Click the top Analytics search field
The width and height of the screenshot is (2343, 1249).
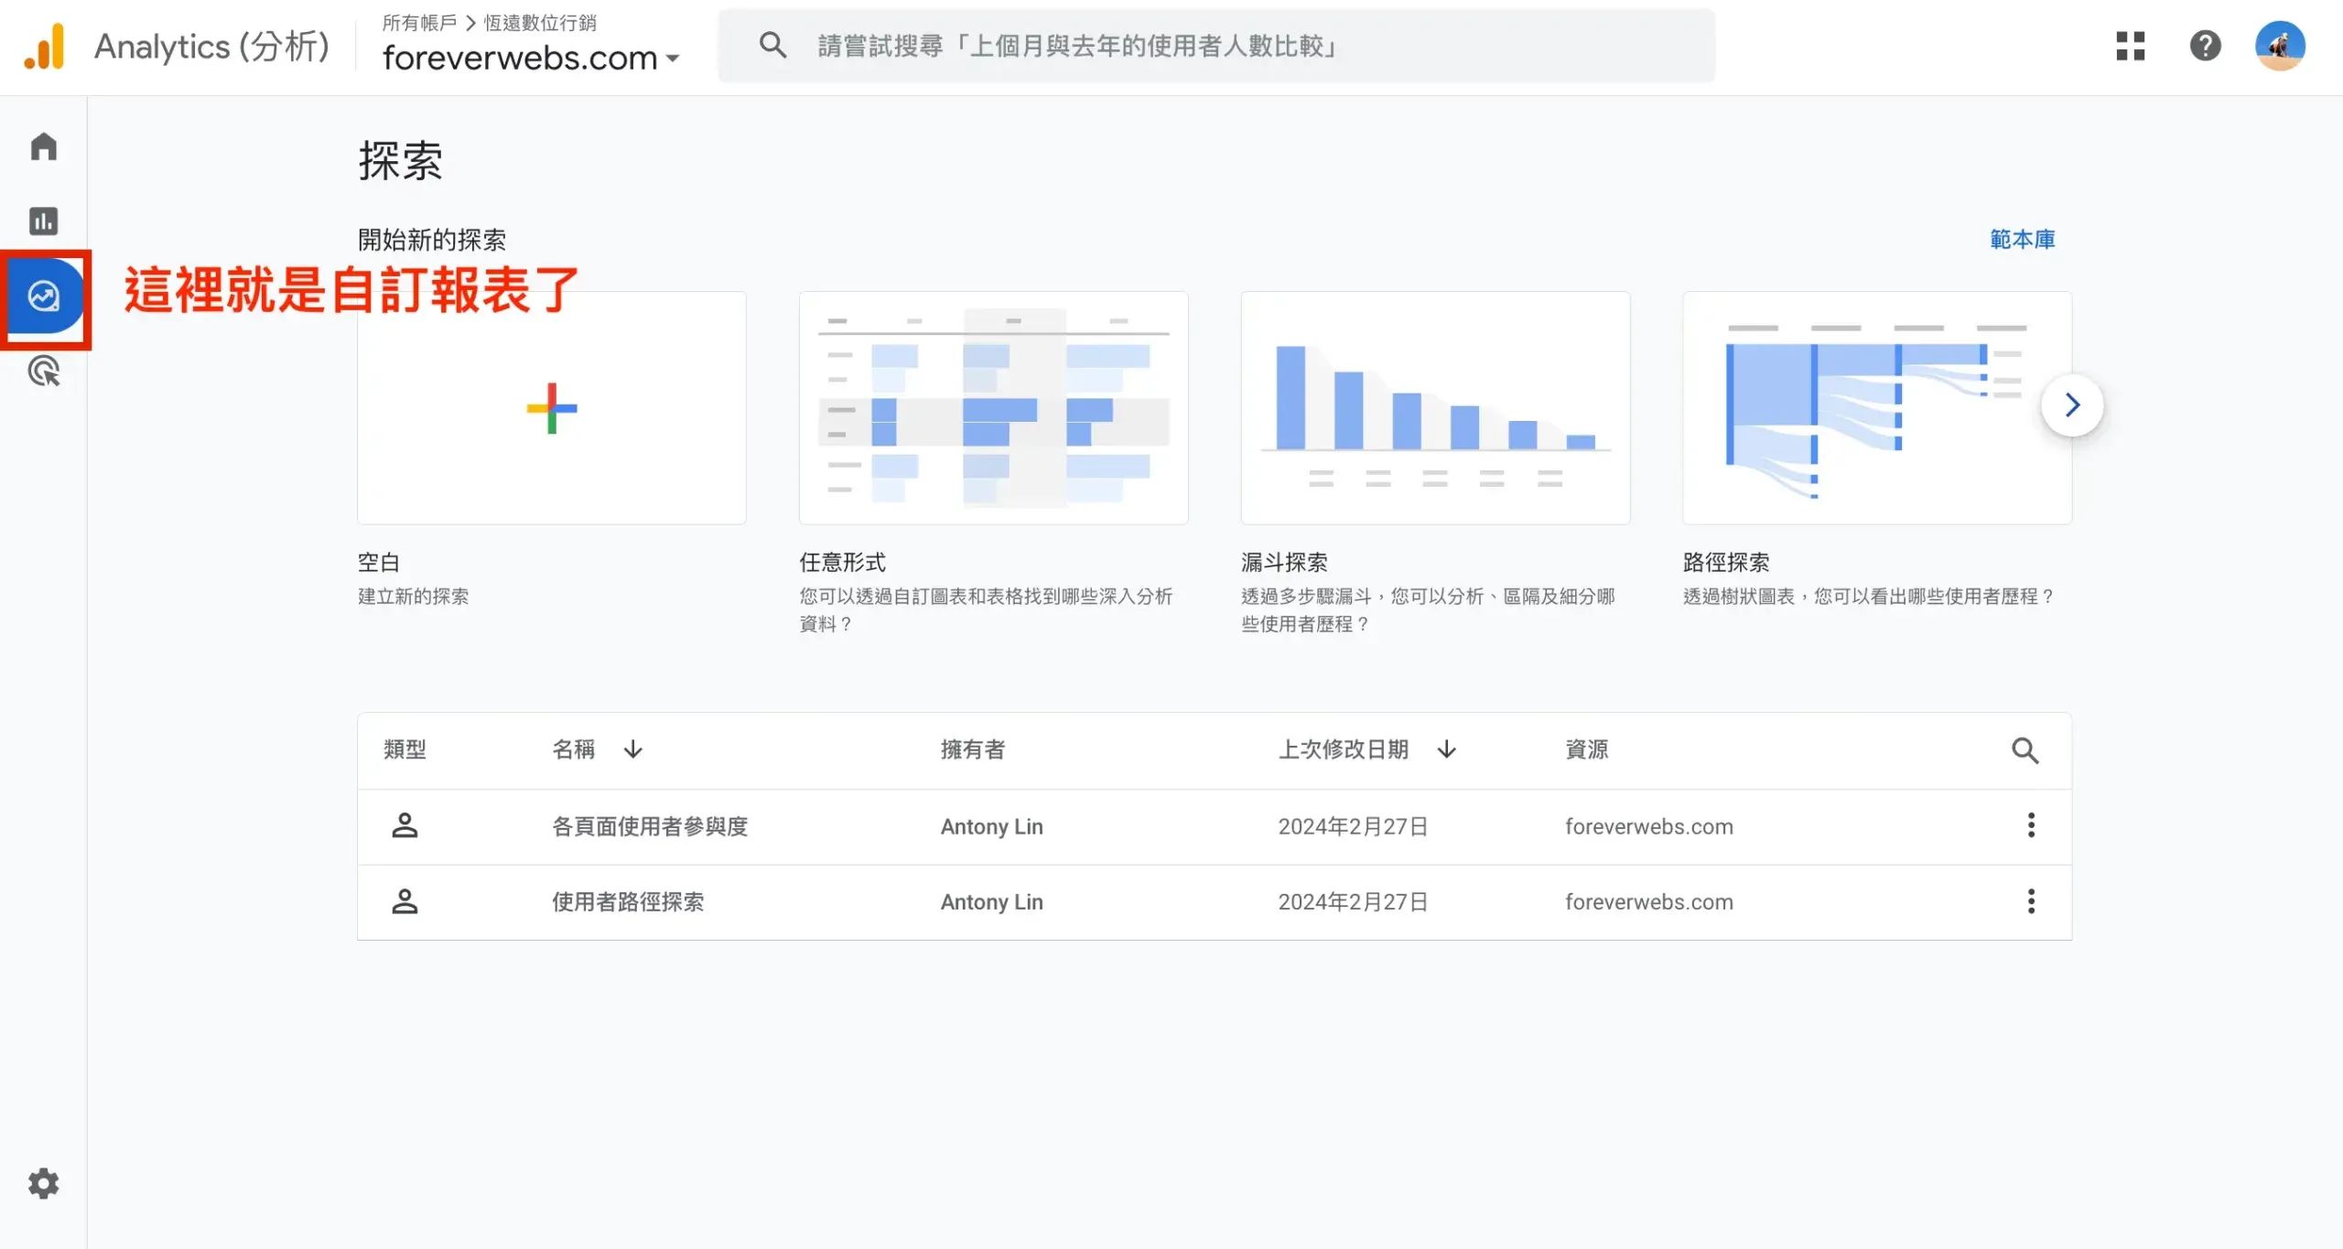(x=1215, y=46)
